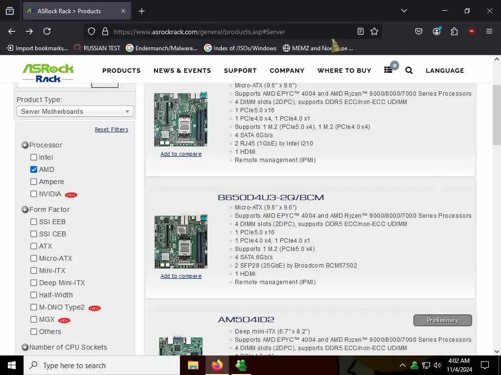Open the Import bookmarks item

[37, 48]
